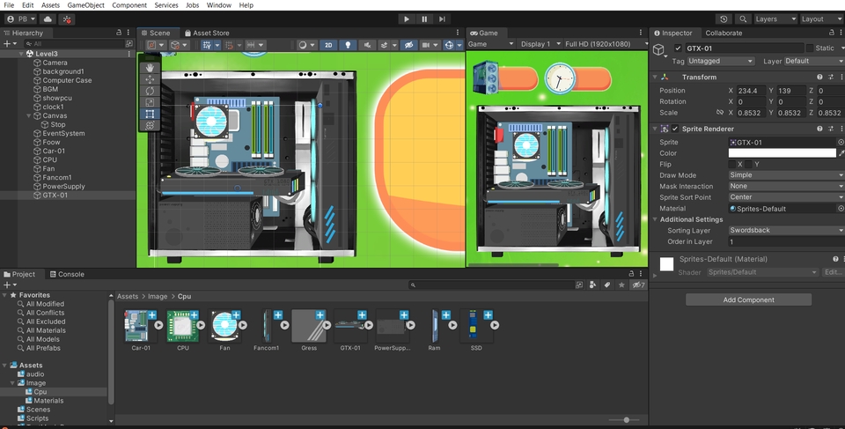
Task: Select the Rotate tool in Scene overlay
Action: (x=151, y=91)
